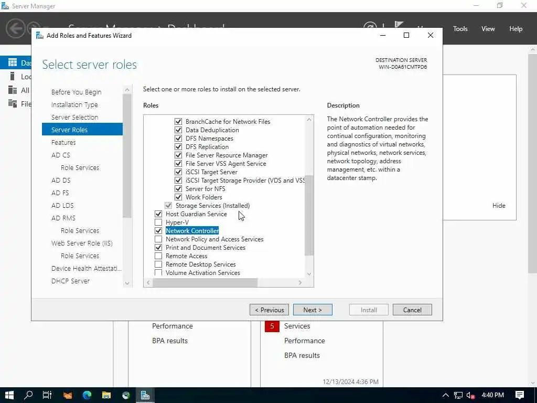Select Server Manager taskbar icon
Screen dimensions: 537x403
pyautogui.click(x=145, y=395)
